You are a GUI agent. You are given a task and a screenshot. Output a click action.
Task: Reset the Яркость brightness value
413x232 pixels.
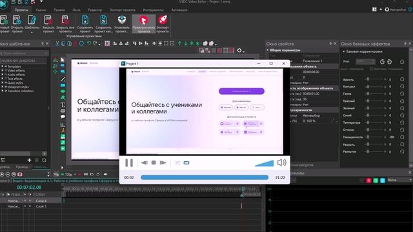point(402,79)
